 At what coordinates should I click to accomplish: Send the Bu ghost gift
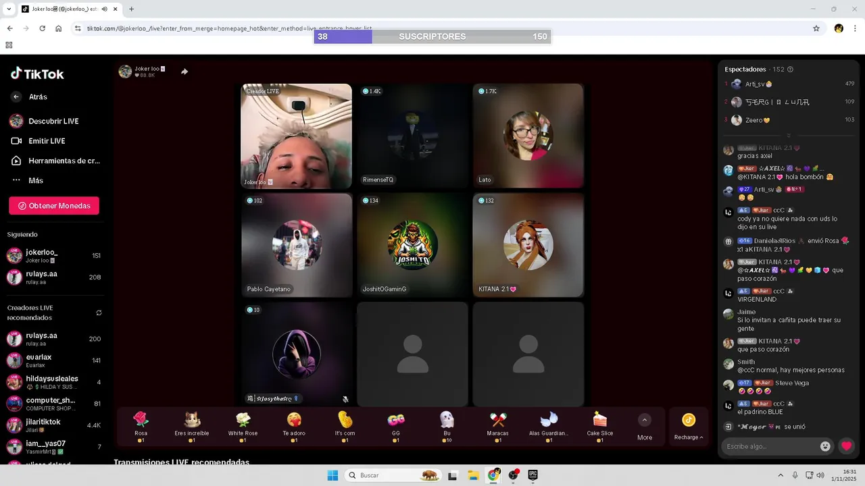pyautogui.click(x=447, y=427)
